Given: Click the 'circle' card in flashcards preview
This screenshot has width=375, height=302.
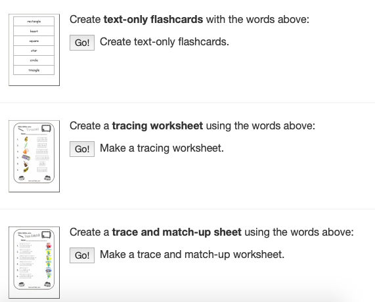Looking at the screenshot, I should coord(34,60).
